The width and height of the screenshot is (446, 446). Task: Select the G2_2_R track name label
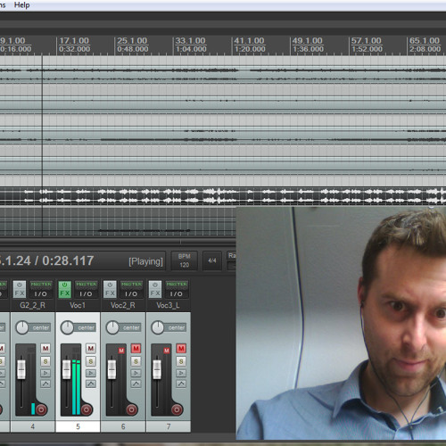[32, 305]
